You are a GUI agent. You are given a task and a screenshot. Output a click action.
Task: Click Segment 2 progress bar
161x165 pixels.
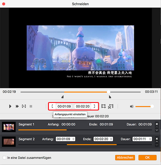point(85,145)
